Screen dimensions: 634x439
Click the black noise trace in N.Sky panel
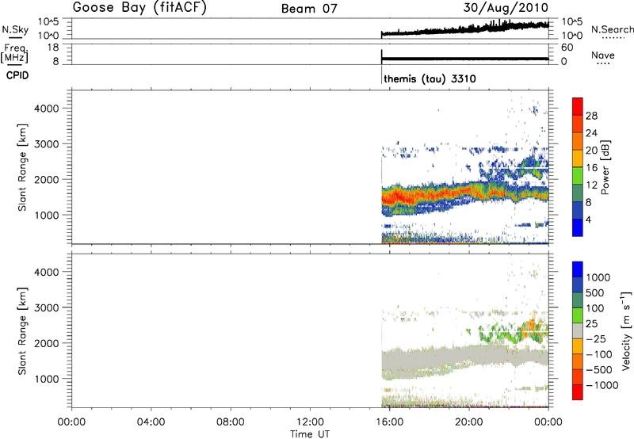tap(465, 29)
